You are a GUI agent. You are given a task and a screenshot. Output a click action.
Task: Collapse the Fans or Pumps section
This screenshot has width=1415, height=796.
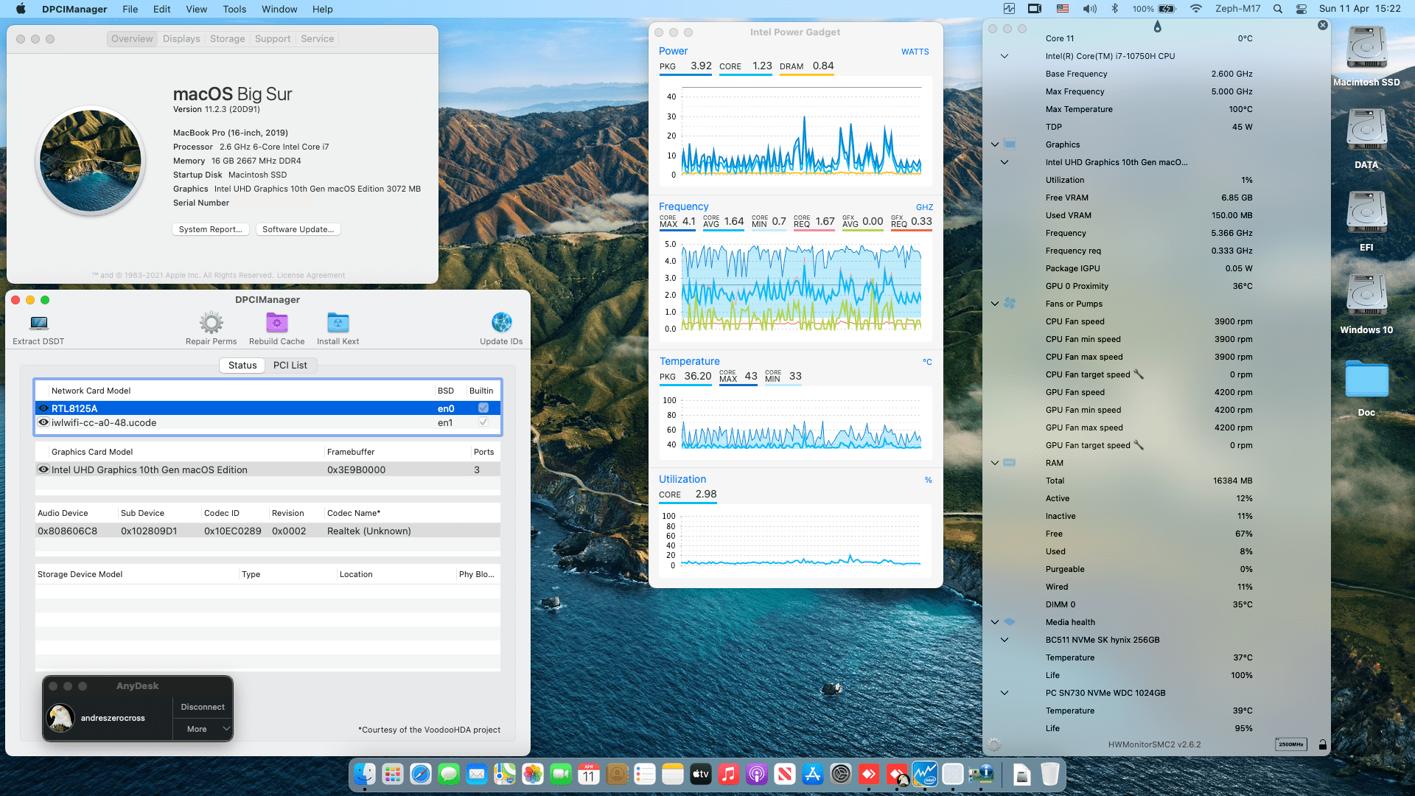tap(995, 304)
